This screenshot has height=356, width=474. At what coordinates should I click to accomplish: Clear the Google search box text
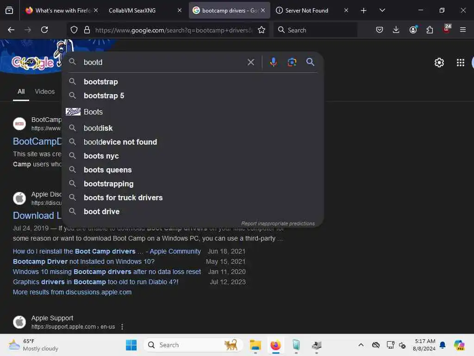[x=250, y=63]
